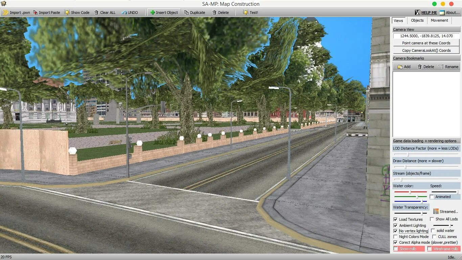
Task: Click Import Paste in toolbar
Action: tap(47, 13)
